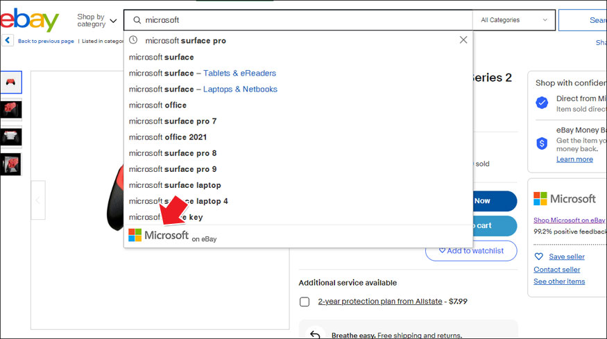Pick the microsoft surface pro 7 suggestion
This screenshot has height=339, width=607.
(172, 121)
